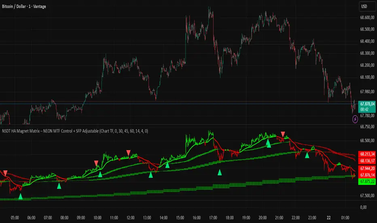Select the NSDT HA Magnet Matrix indicator title

pyautogui.click(x=75, y=131)
